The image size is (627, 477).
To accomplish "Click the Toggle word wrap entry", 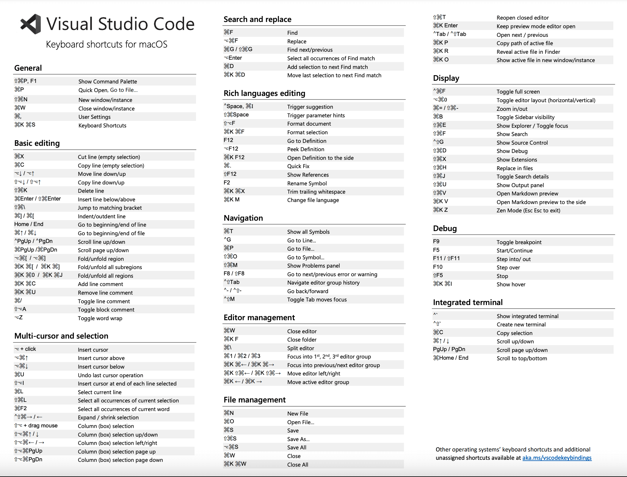I will (100, 318).
